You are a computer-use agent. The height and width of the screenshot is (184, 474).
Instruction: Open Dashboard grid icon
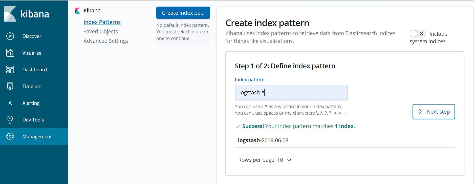(x=10, y=70)
